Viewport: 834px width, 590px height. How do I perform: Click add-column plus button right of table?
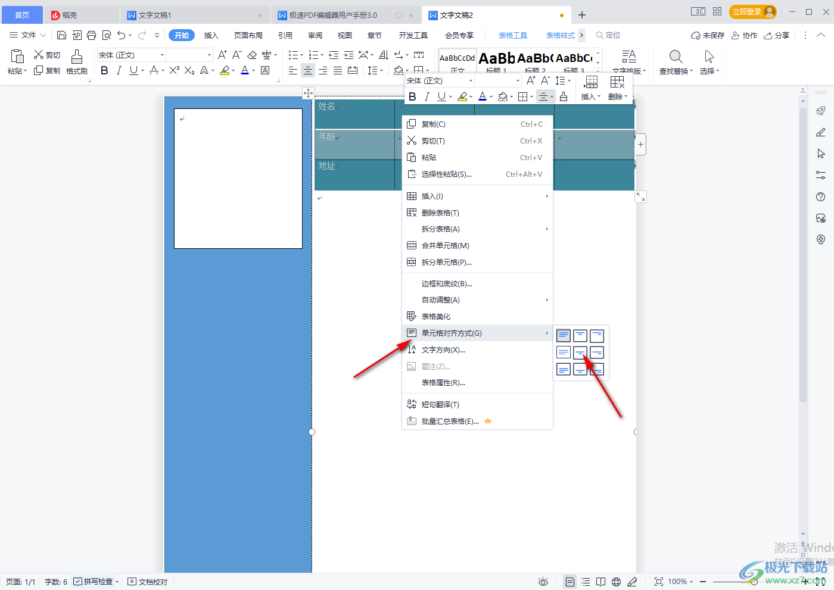[x=640, y=144]
